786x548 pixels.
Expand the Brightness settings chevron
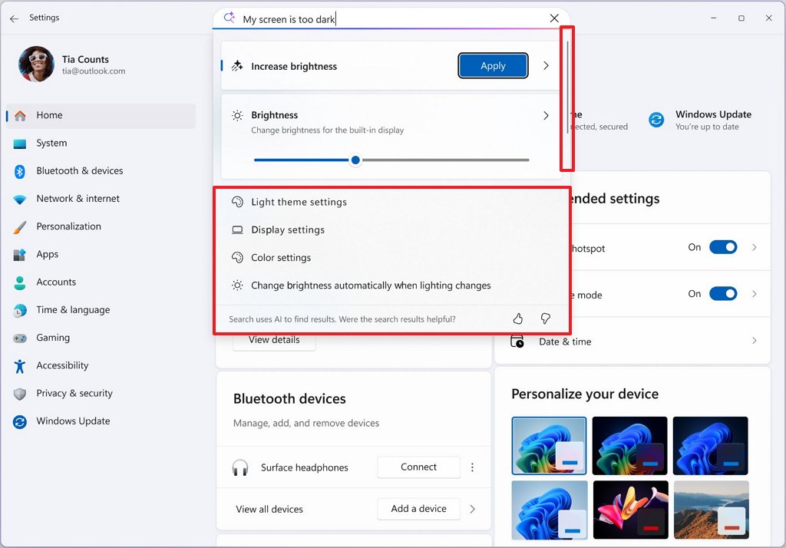pos(546,115)
